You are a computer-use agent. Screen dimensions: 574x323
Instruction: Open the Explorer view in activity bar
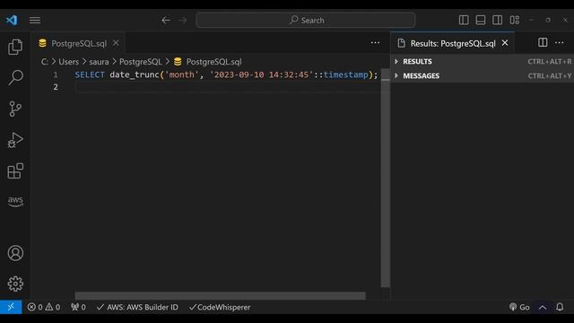pos(15,47)
